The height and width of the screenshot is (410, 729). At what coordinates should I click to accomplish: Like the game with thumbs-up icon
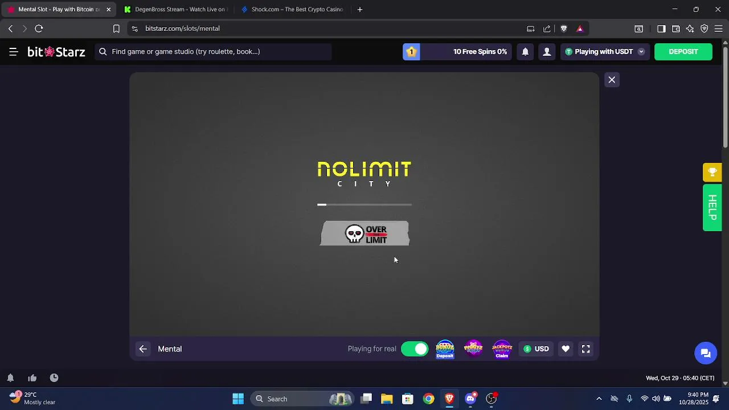coord(32,378)
